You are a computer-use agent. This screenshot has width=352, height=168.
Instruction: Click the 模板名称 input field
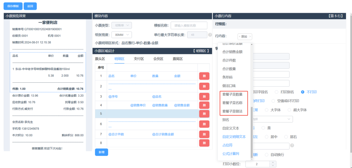pos(189,26)
